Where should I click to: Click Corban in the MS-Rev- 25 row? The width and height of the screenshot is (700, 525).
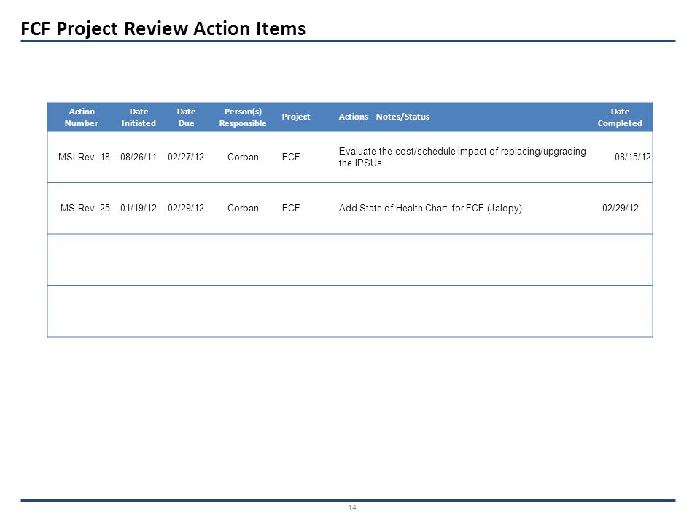coord(243,208)
